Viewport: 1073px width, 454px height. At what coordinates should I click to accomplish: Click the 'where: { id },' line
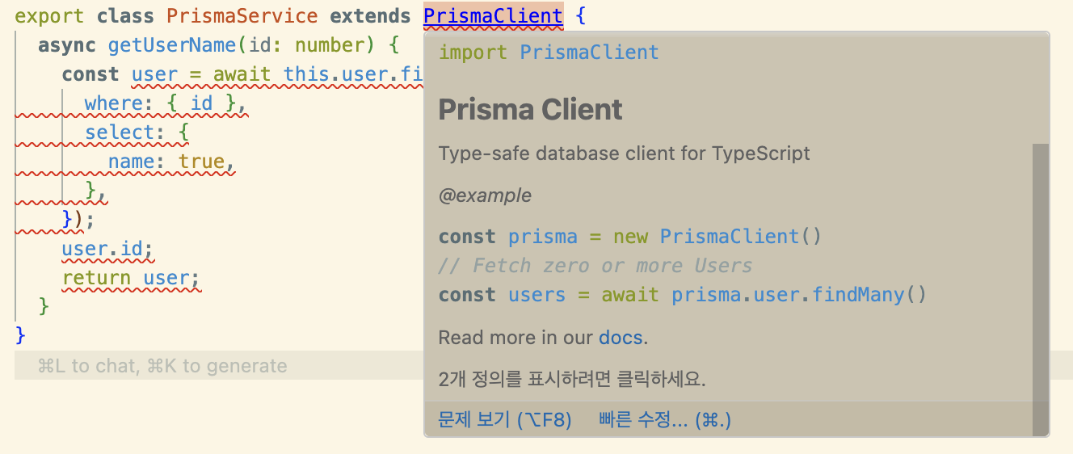coord(166,103)
